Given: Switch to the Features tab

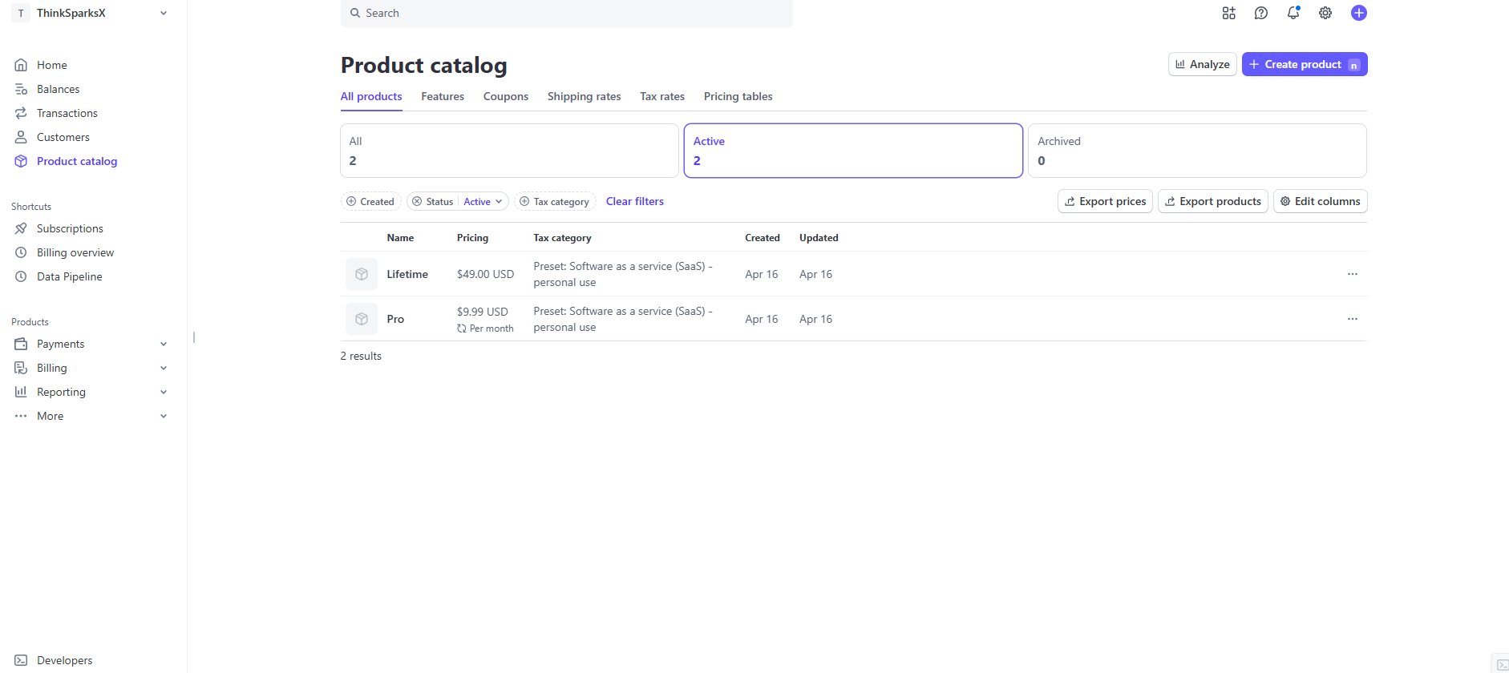Looking at the screenshot, I should [x=443, y=96].
